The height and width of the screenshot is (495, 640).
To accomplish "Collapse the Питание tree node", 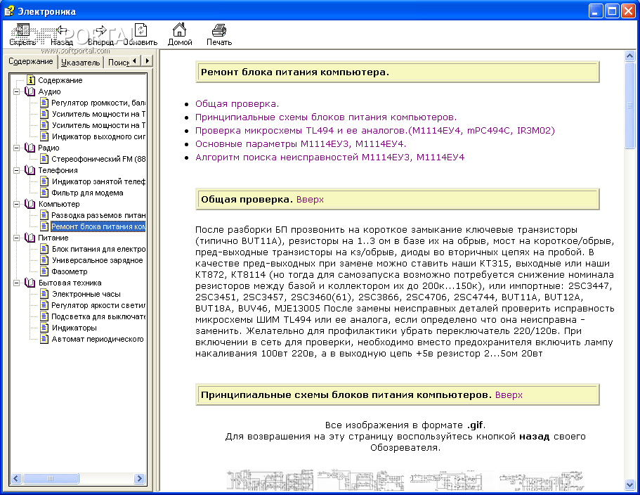I will (x=16, y=238).
